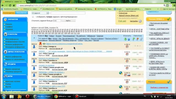The width and height of the screenshot is (176, 99).
Task: Click author pawn icon of task 580319
Action: 34,47
